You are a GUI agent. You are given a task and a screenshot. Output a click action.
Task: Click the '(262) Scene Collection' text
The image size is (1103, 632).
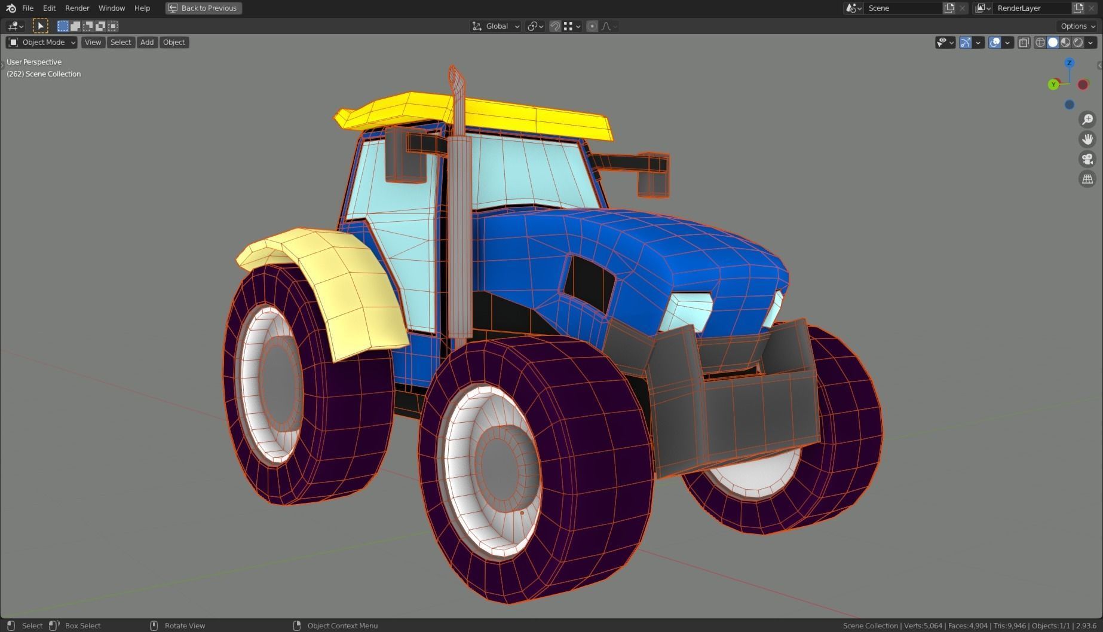[x=44, y=74]
